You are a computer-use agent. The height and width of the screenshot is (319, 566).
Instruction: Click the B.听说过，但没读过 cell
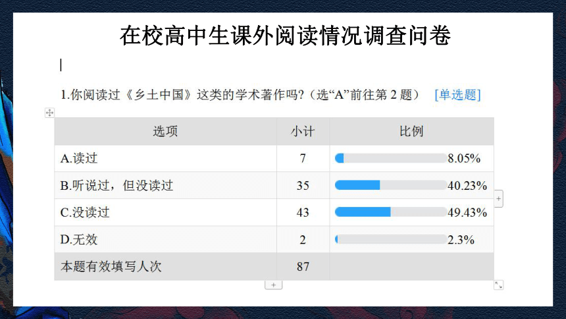pyautogui.click(x=166, y=185)
